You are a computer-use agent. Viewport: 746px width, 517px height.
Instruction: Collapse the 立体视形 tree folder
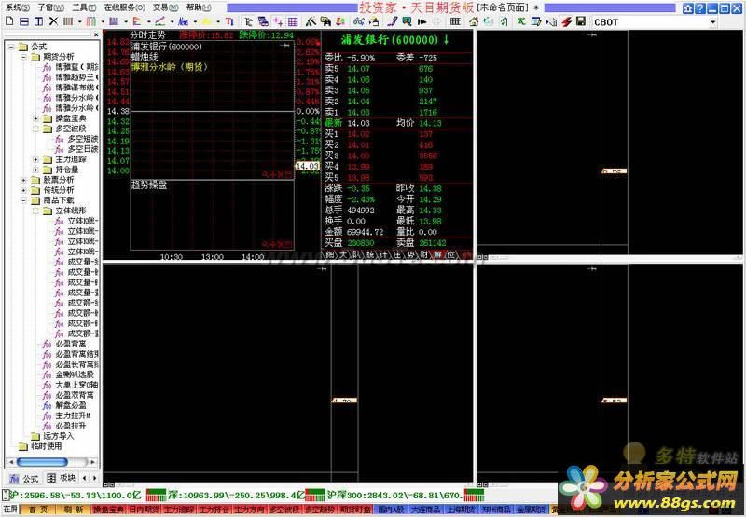tap(35, 211)
